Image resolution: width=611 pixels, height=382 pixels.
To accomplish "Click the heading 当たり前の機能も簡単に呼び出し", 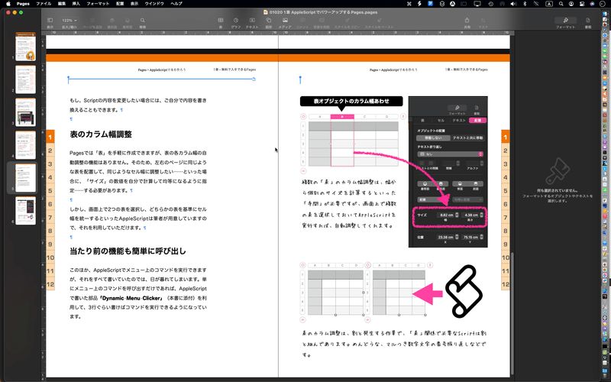I will pos(128,251).
